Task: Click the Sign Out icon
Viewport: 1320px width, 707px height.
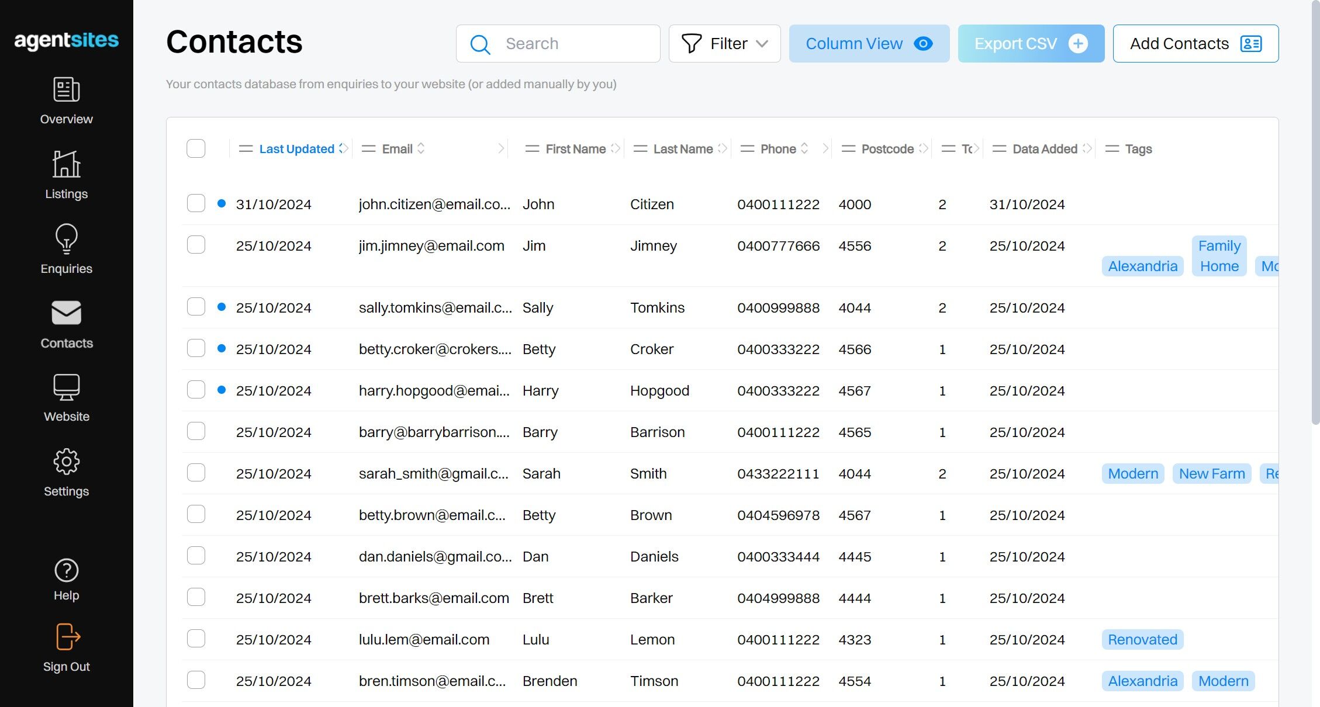Action: coord(68,636)
